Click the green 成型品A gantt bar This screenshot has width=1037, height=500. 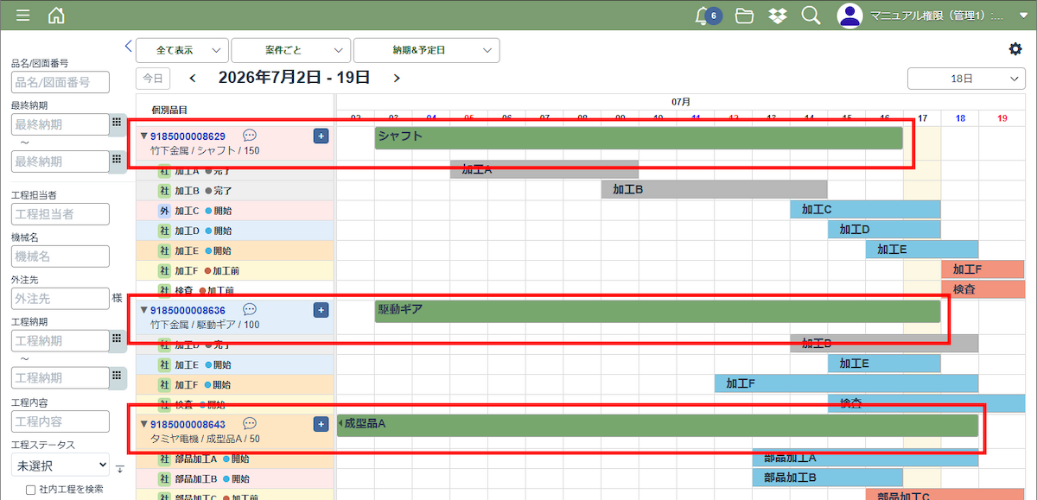[x=658, y=425]
